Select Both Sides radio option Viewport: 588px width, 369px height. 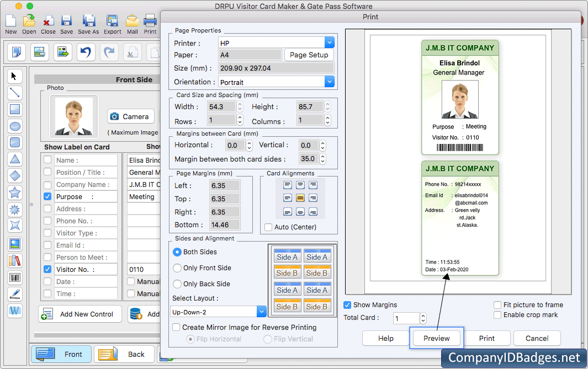point(177,252)
